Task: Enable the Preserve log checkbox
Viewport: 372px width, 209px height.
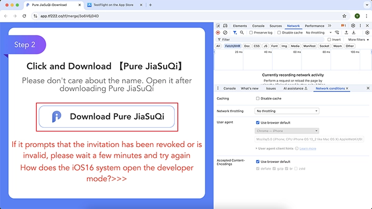Action: pyautogui.click(x=251, y=33)
